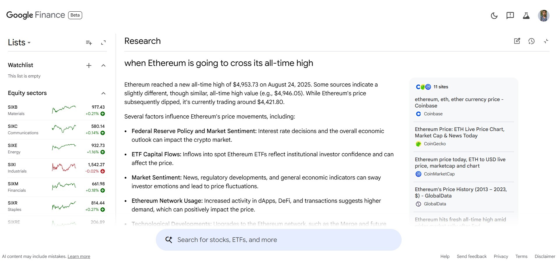Collapse the Research panel
This screenshot has width=558, height=262.
(x=546, y=41)
